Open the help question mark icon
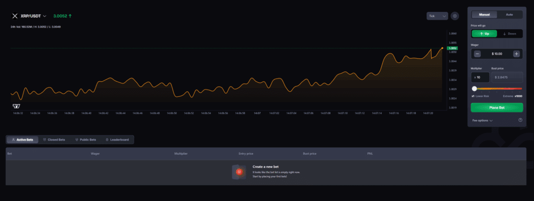The image size is (534, 201). (x=520, y=120)
